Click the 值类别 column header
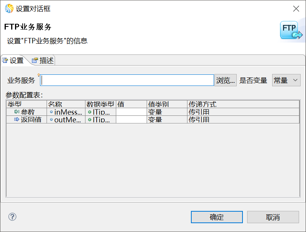The height and width of the screenshot is (232, 306). pos(167,104)
